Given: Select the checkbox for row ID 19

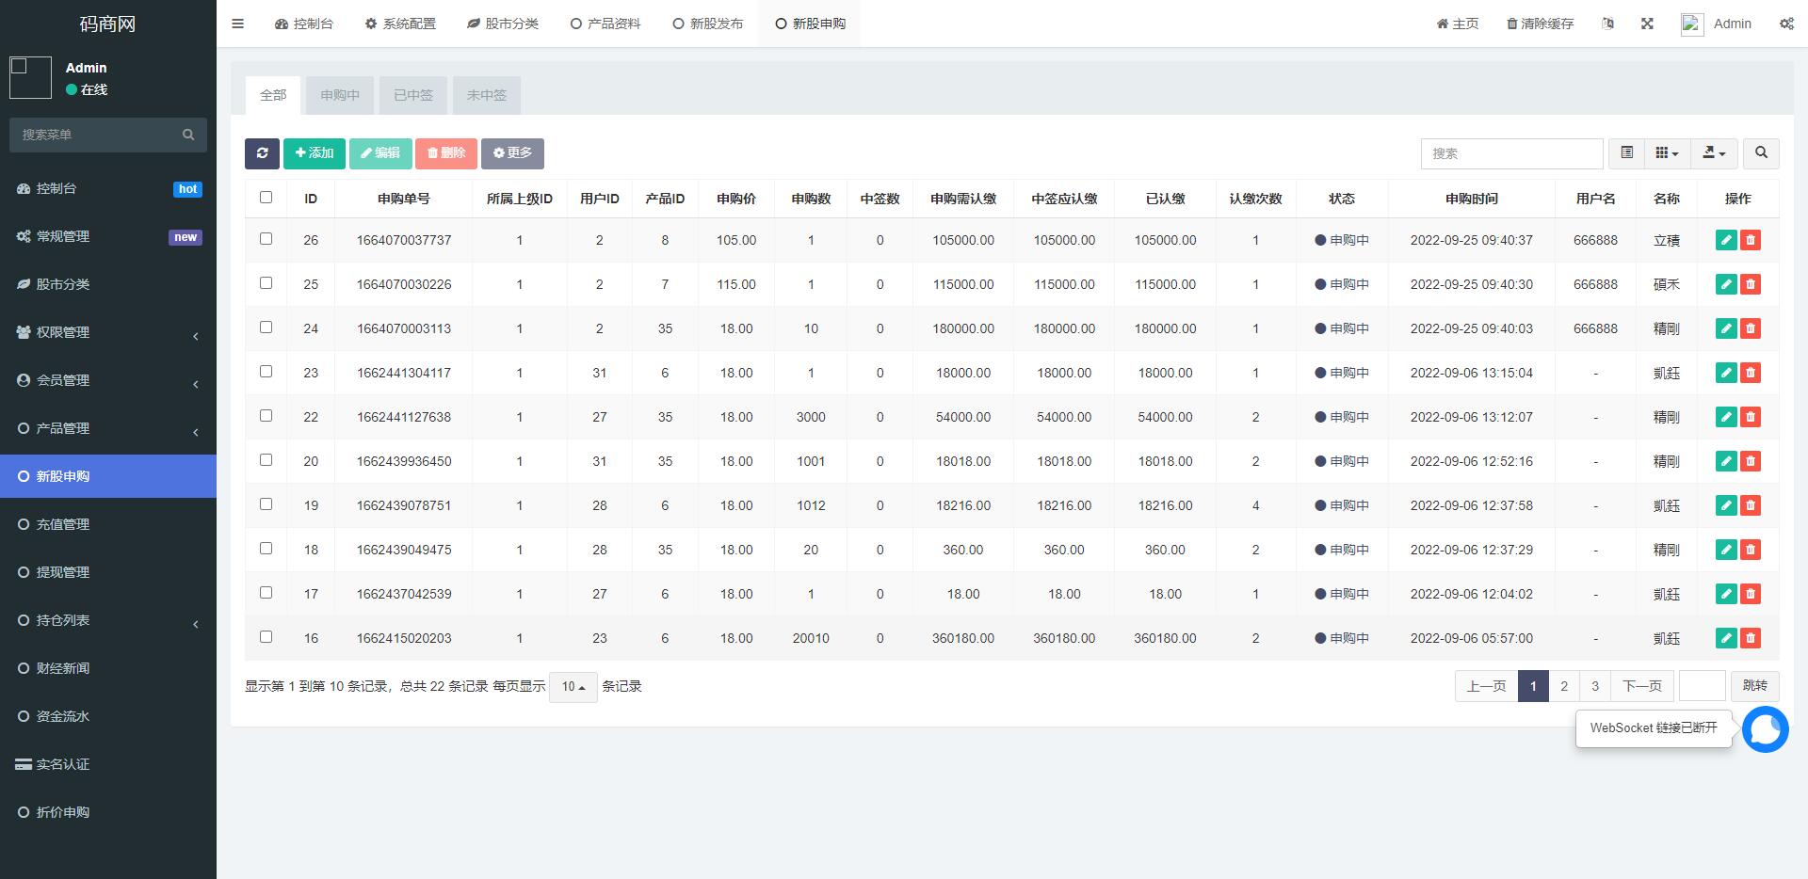Looking at the screenshot, I should pyautogui.click(x=266, y=504).
